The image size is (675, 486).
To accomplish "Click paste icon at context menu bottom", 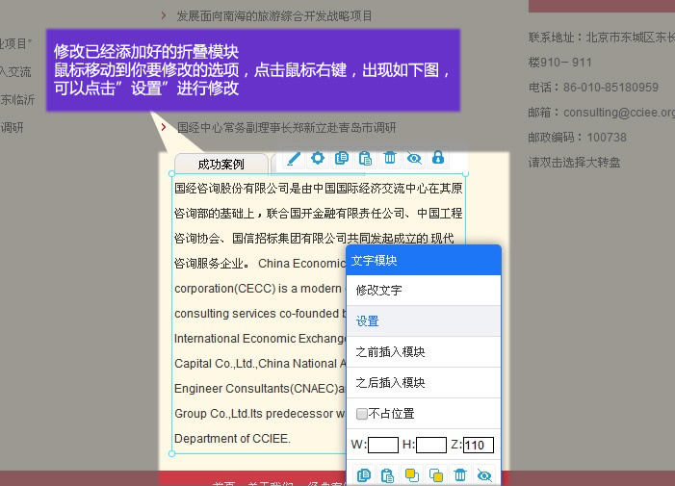I will tap(387, 474).
